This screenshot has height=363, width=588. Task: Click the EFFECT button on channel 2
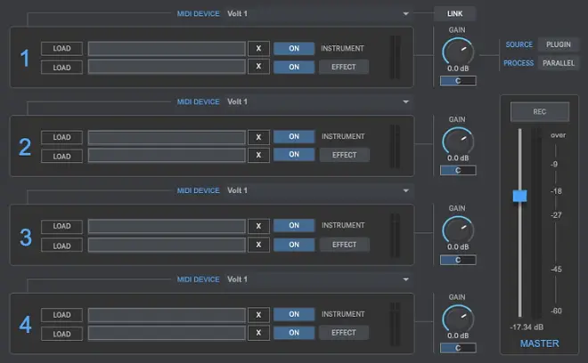[344, 155]
